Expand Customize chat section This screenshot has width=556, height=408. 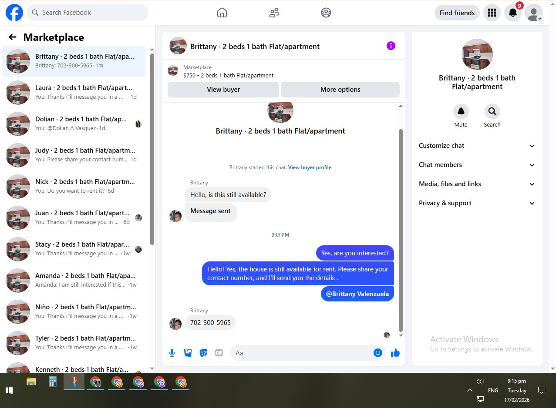pyautogui.click(x=477, y=146)
